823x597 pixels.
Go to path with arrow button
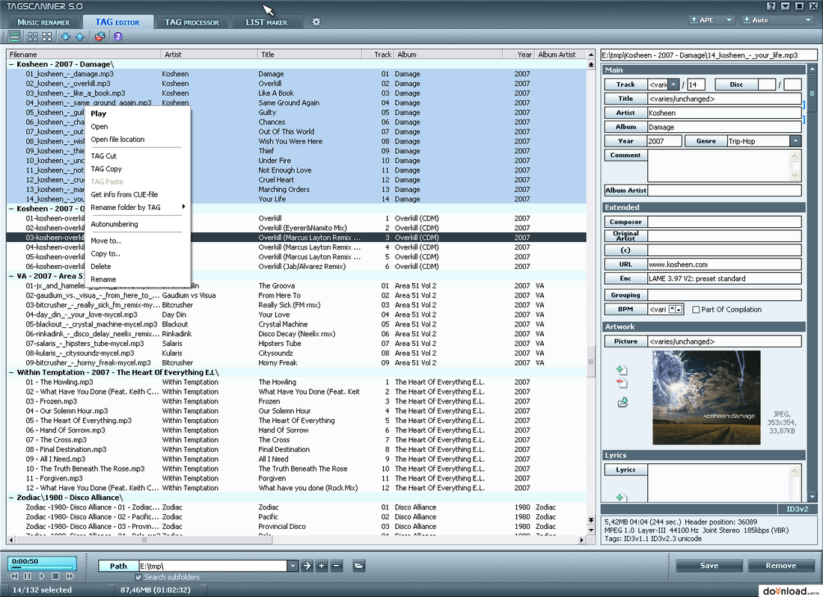click(307, 566)
